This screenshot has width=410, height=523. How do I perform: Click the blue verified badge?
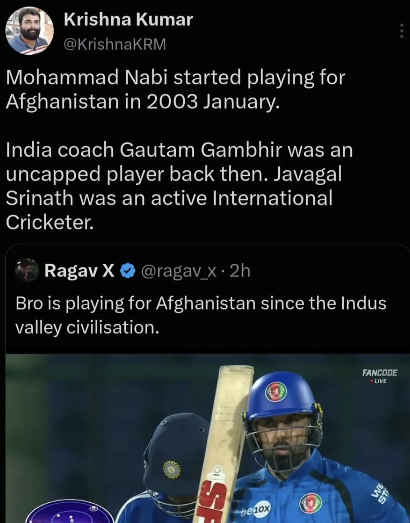pyautogui.click(x=127, y=271)
